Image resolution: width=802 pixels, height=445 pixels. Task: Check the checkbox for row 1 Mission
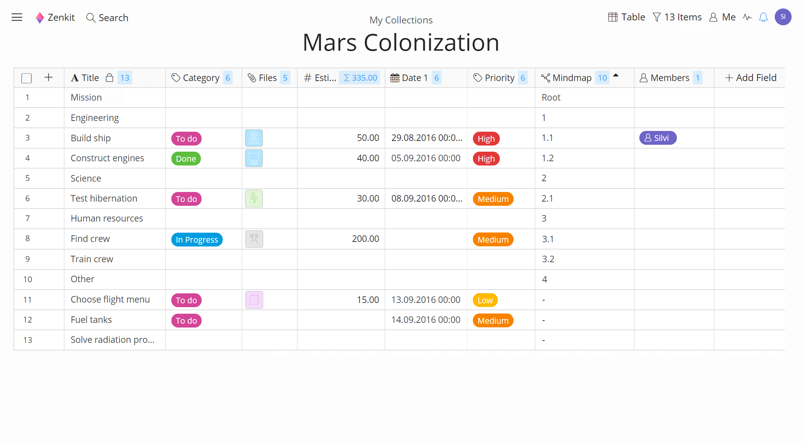[27, 97]
